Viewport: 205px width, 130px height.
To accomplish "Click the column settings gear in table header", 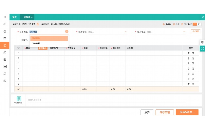I will [18, 48].
